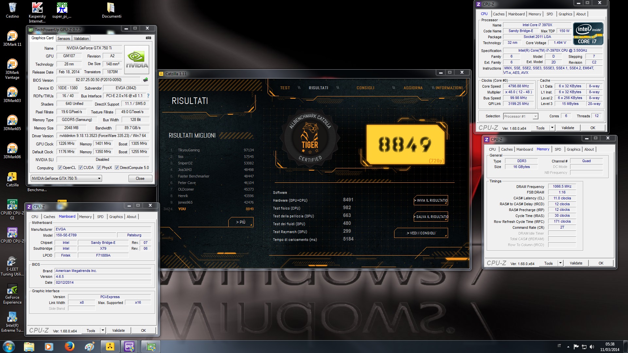Open the Catzilla desktop shortcut
Viewport: 628px width, 353px height.
point(12,179)
